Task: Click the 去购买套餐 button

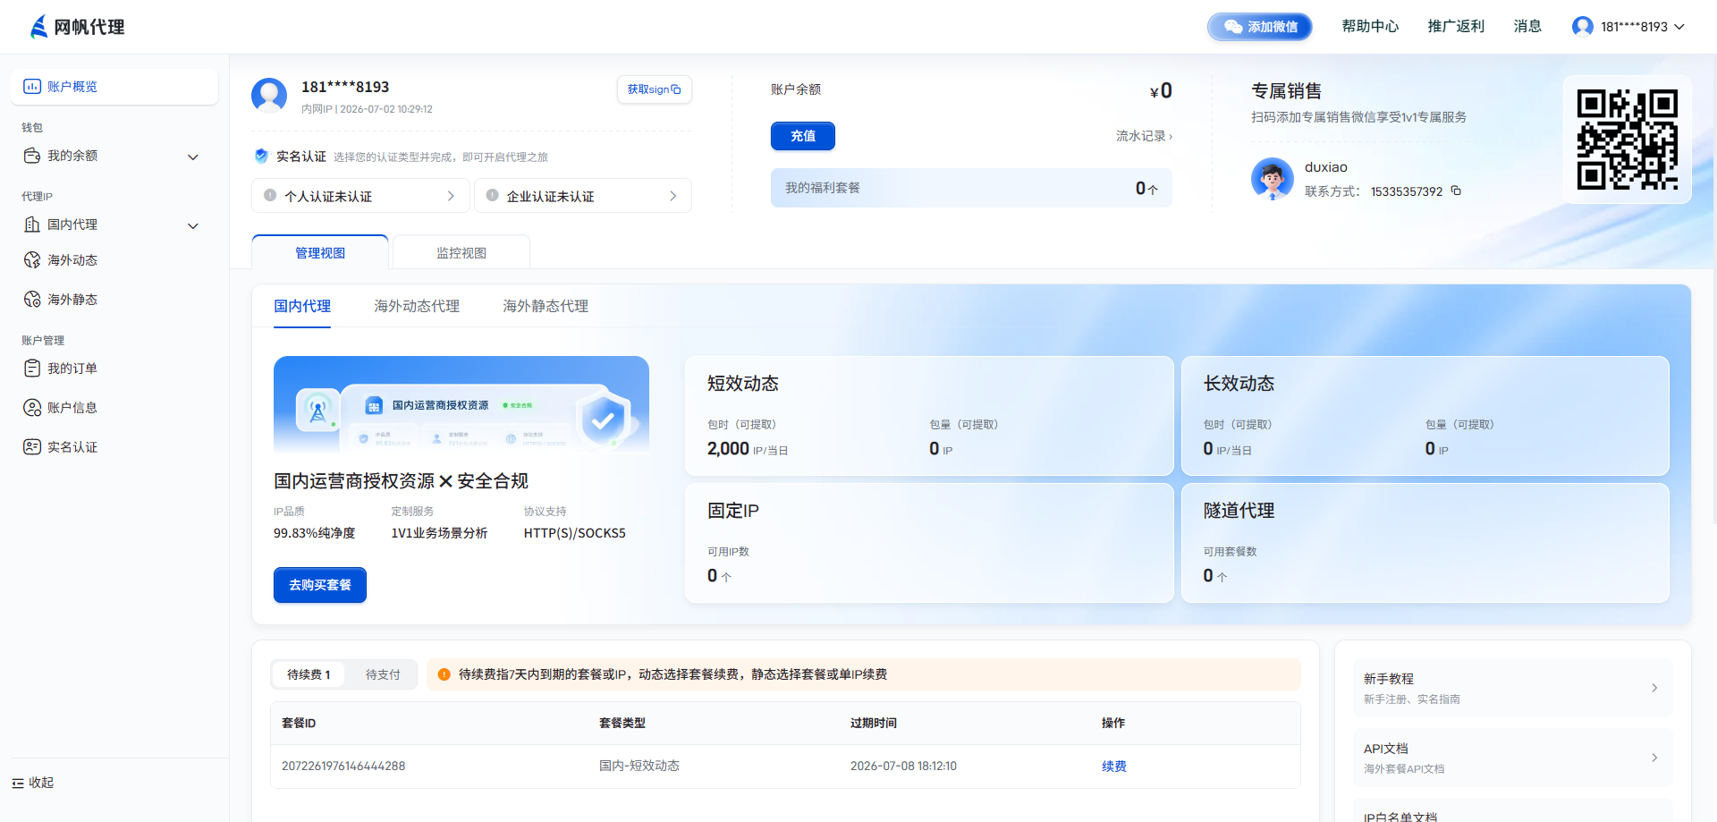Action: pos(320,585)
